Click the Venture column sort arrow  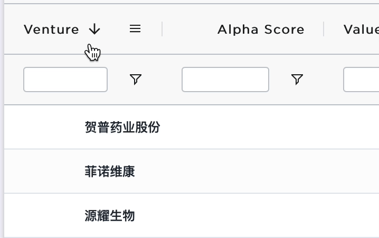(94, 29)
